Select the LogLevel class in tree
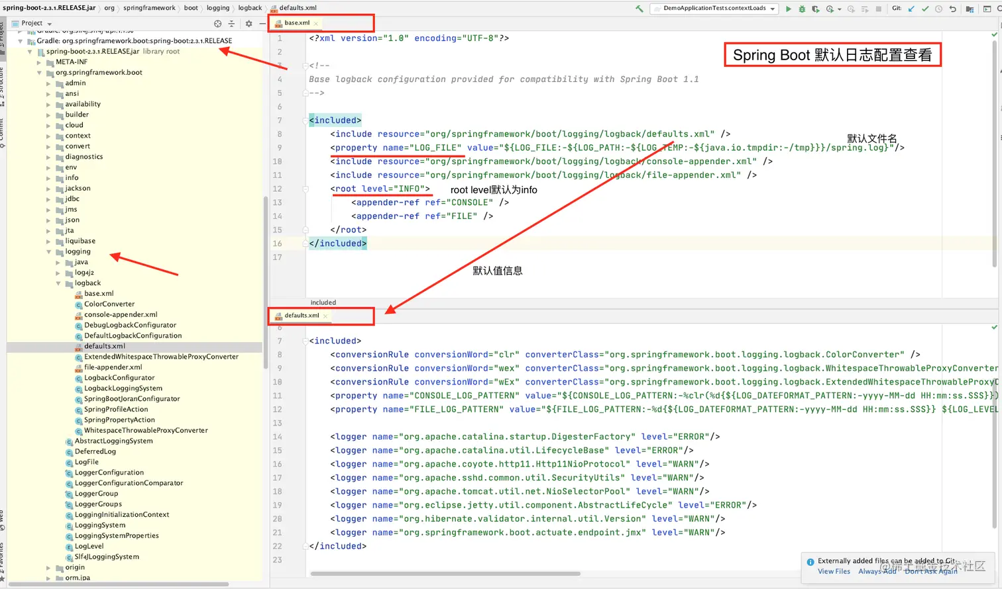This screenshot has height=589, width=1002. click(x=89, y=547)
